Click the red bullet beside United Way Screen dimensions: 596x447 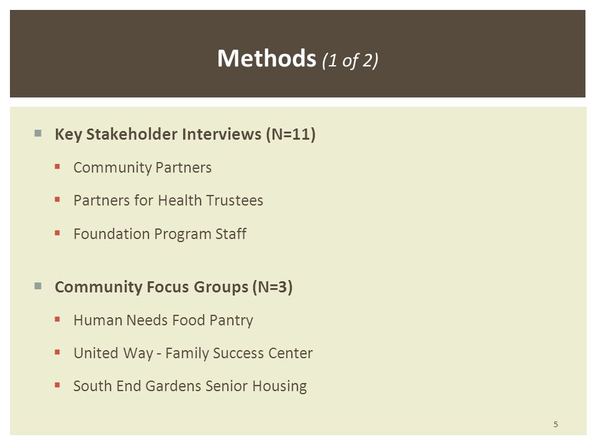coord(57,353)
